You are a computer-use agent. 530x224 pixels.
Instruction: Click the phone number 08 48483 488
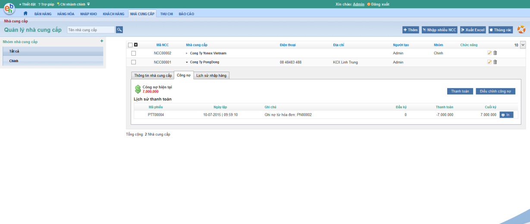pyautogui.click(x=291, y=62)
